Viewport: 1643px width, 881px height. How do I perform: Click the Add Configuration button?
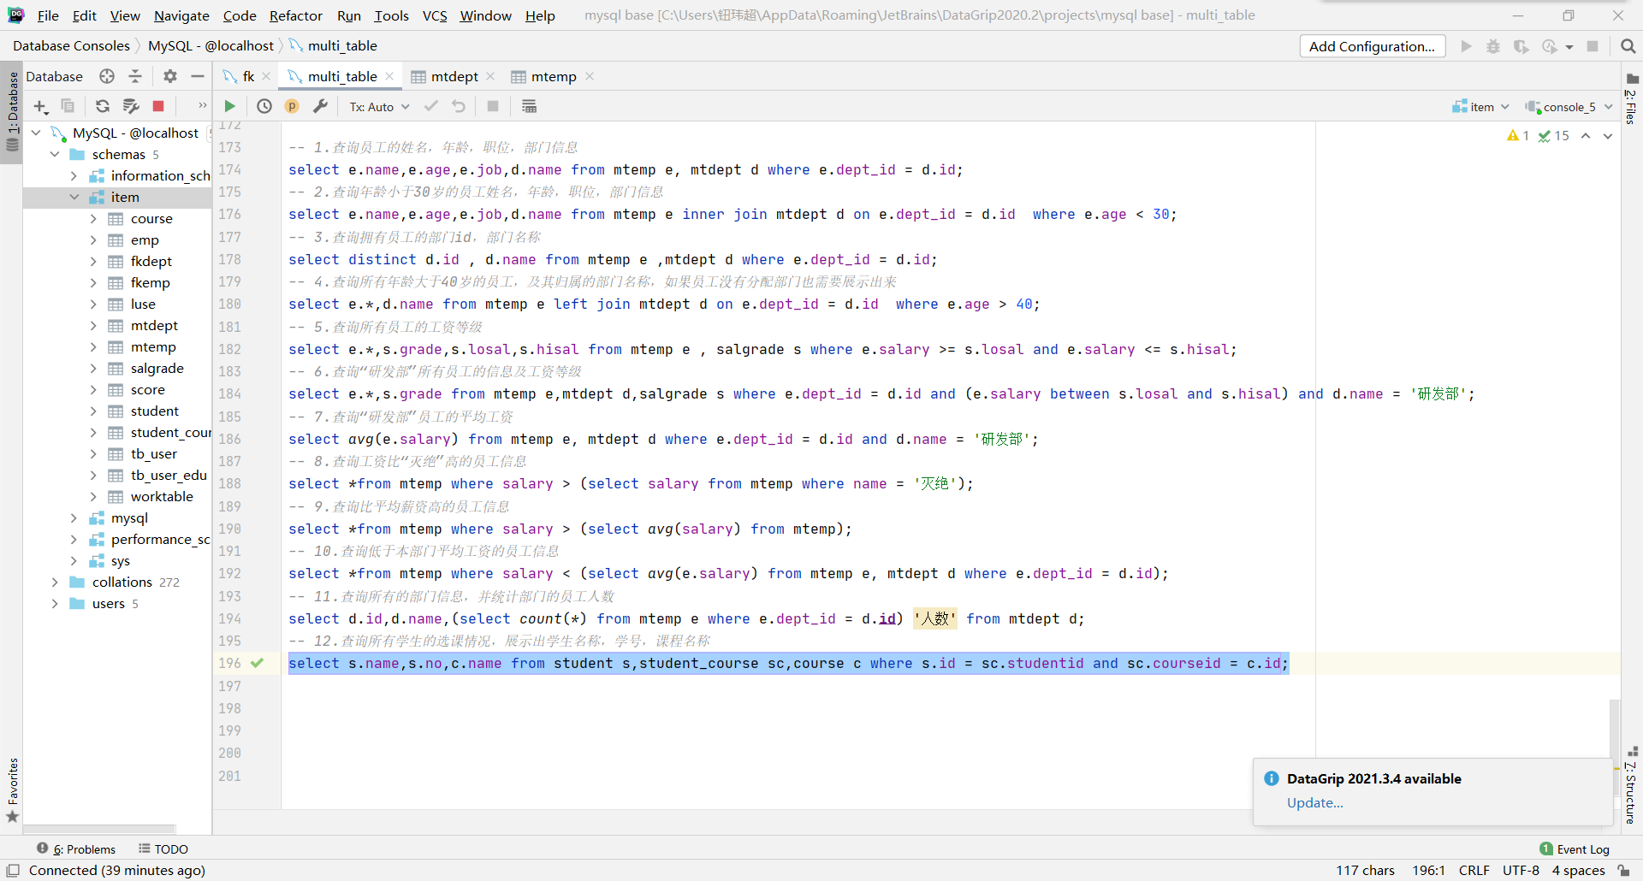pos(1372,46)
